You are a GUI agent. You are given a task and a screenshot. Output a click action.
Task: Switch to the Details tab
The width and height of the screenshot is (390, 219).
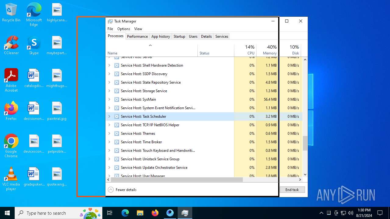(x=206, y=36)
